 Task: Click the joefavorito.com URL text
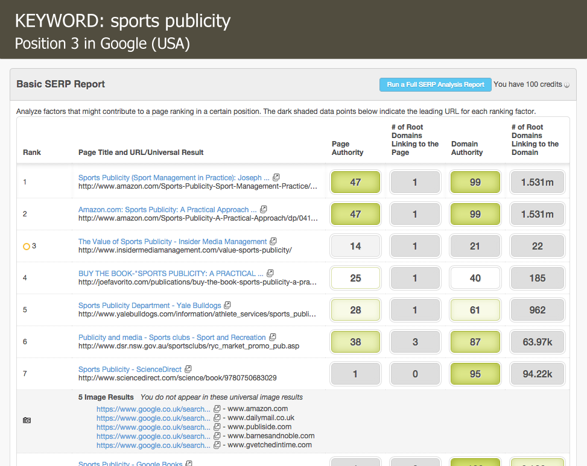pos(197,282)
